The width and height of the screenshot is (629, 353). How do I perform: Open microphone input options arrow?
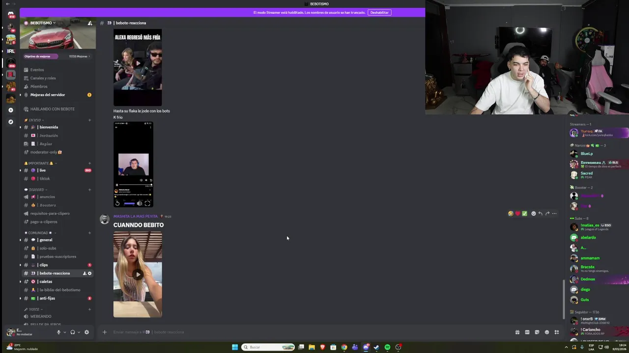[64, 332]
